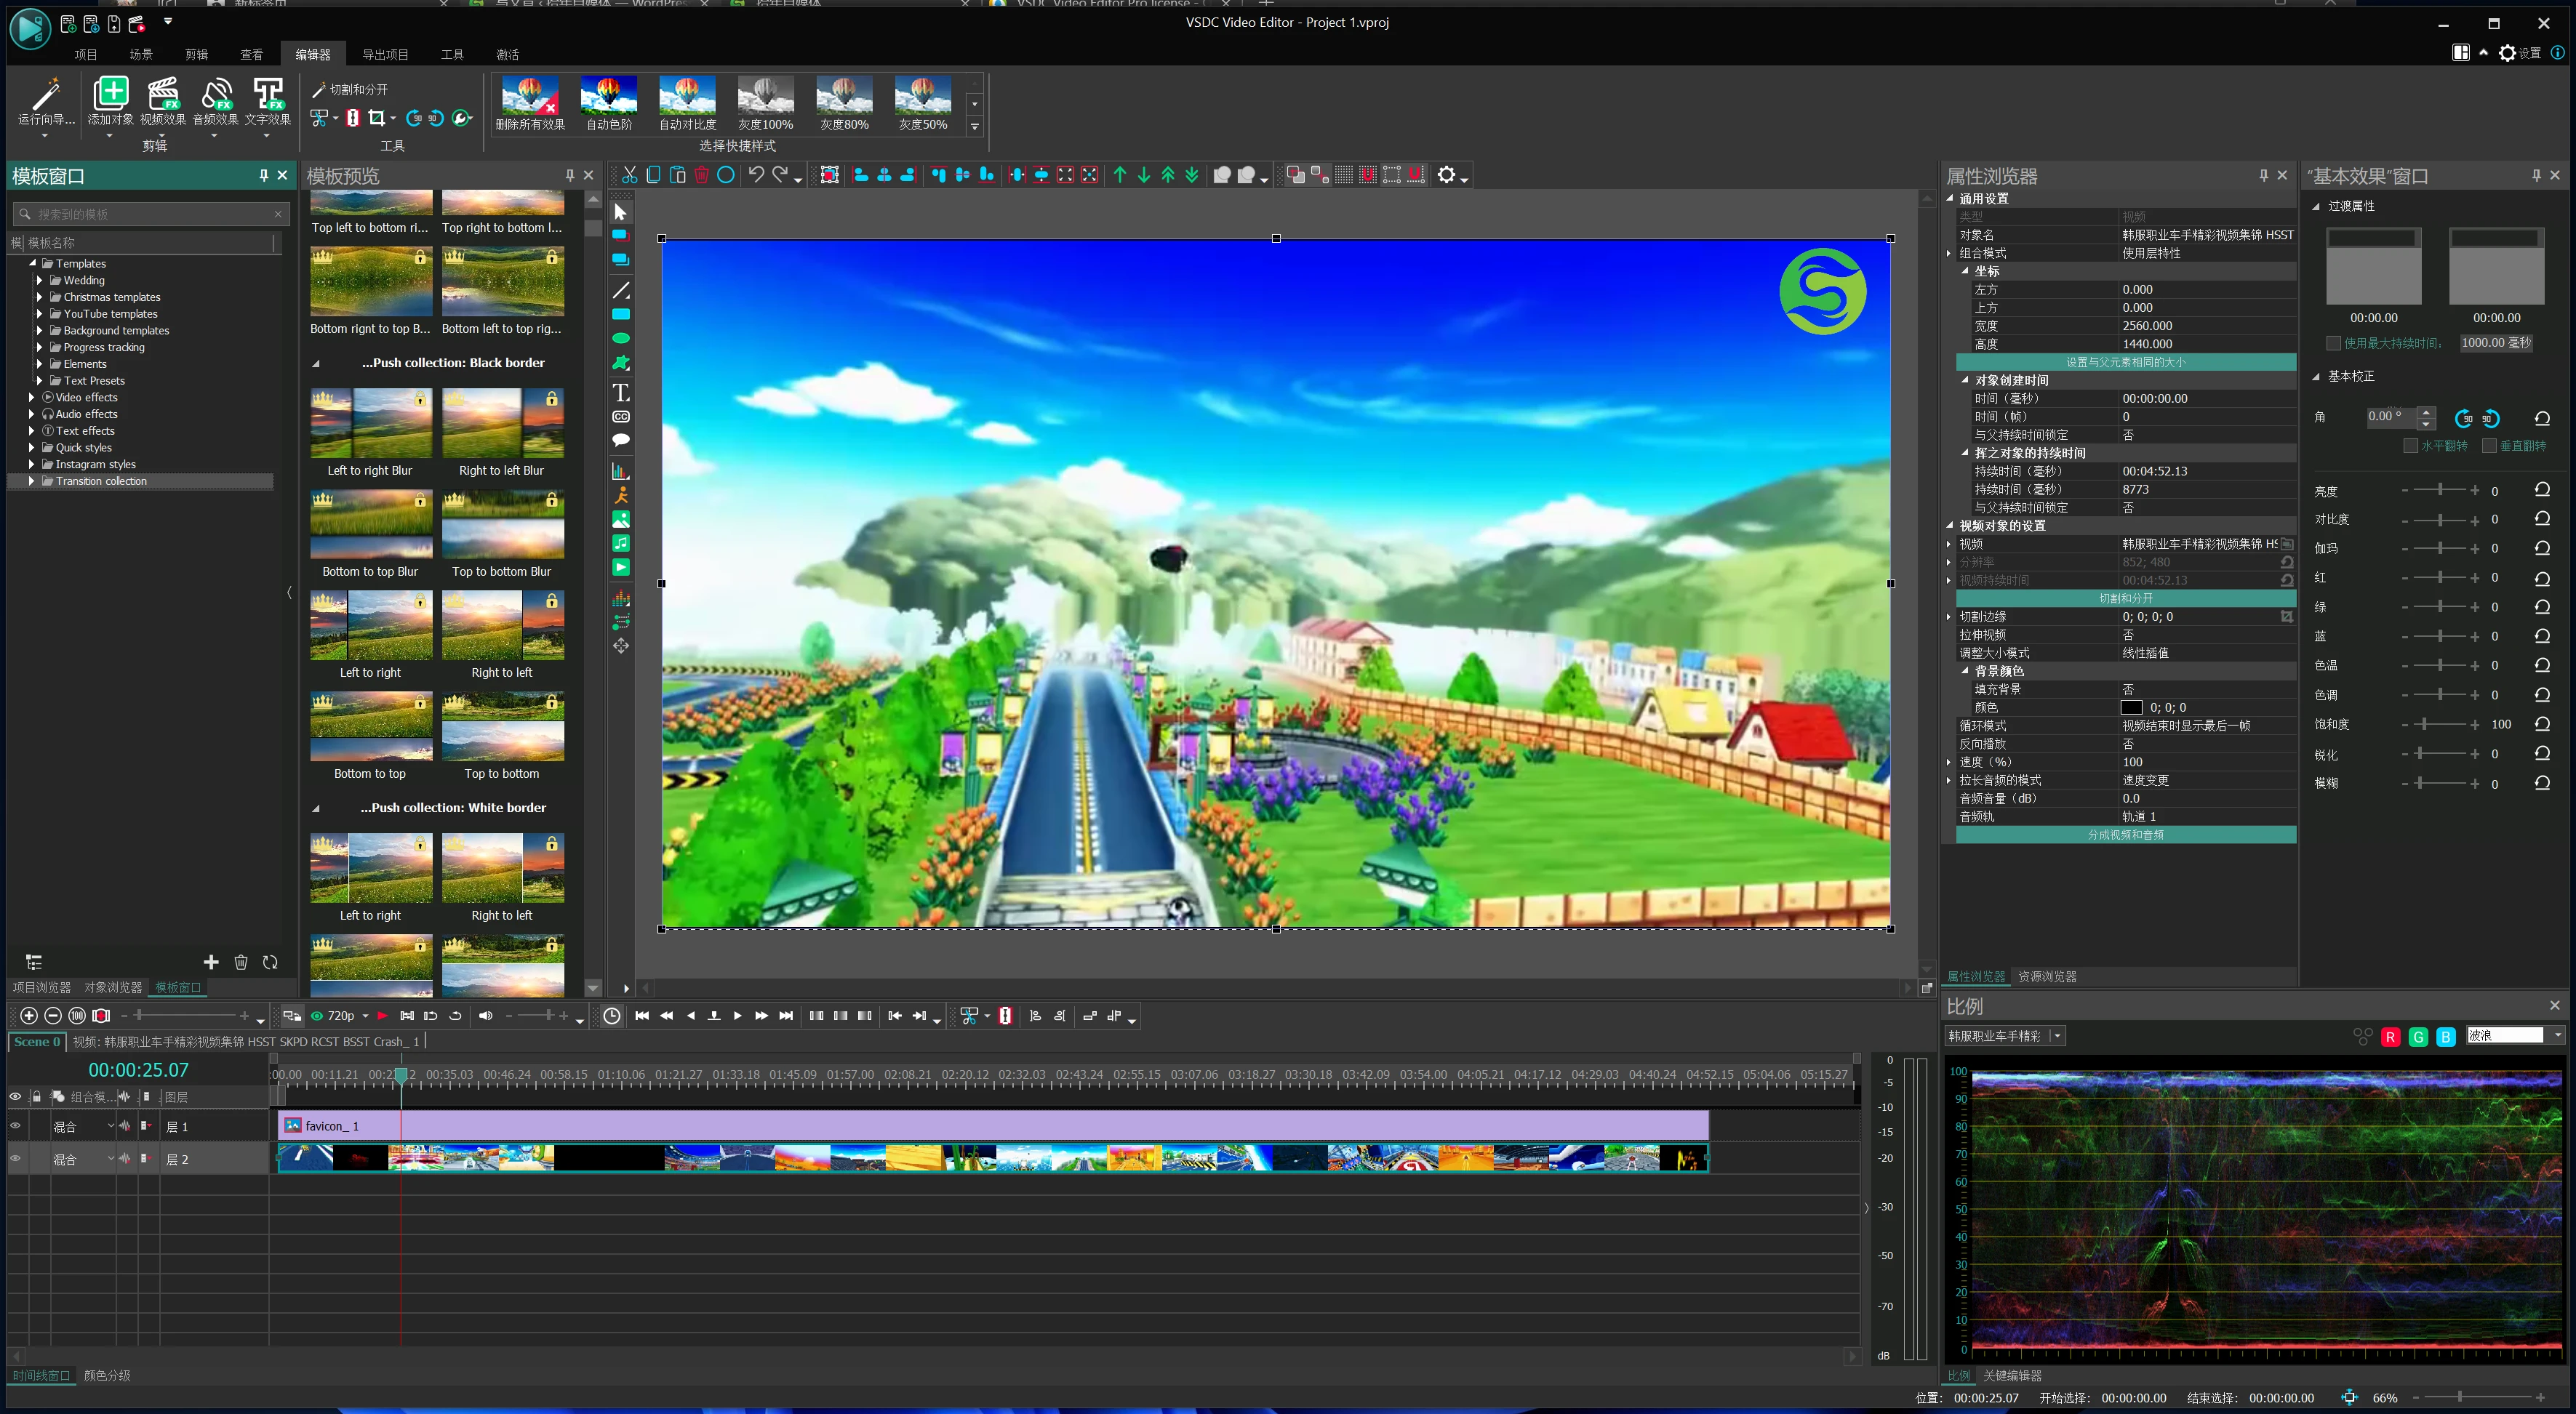Select the green ellipse shape tool
The image size is (2576, 1414).
tap(621, 339)
